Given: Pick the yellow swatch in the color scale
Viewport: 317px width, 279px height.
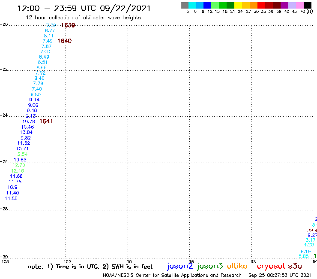Looking at the screenshot, I should 238,5.
